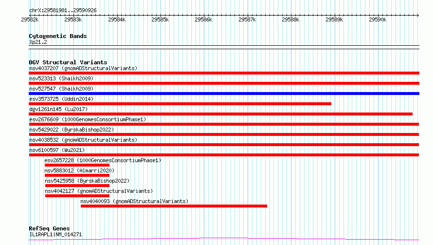Click the 29589k ruler tick
This screenshot has height=245, width=433.
click(x=334, y=19)
